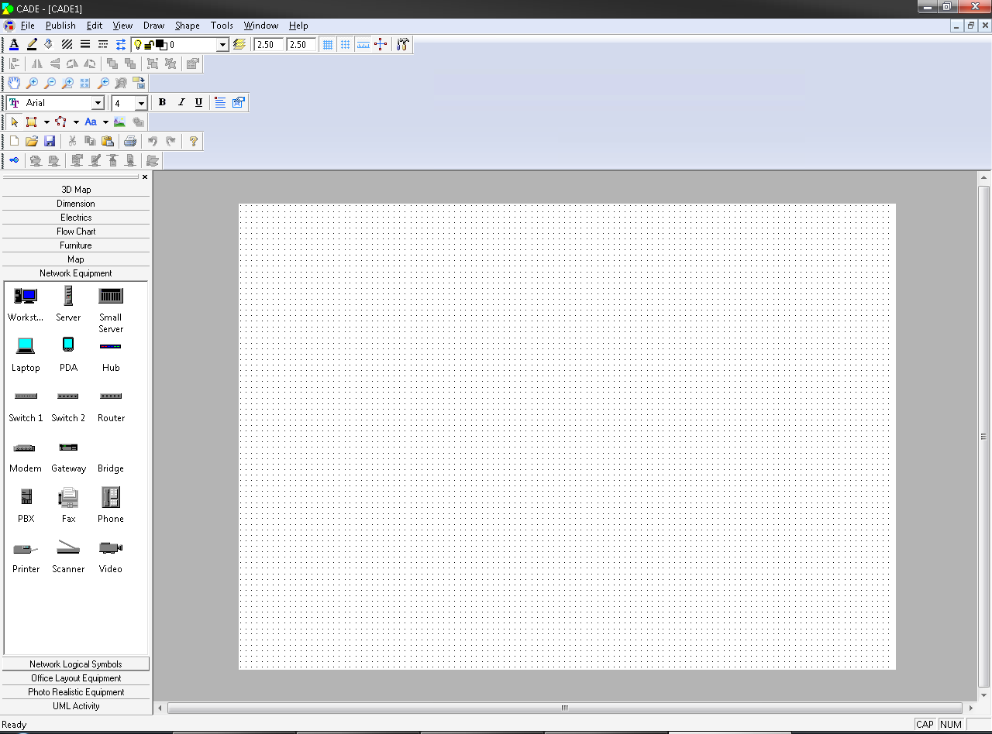
Task: Click the layer color black swatch
Action: (x=161, y=45)
